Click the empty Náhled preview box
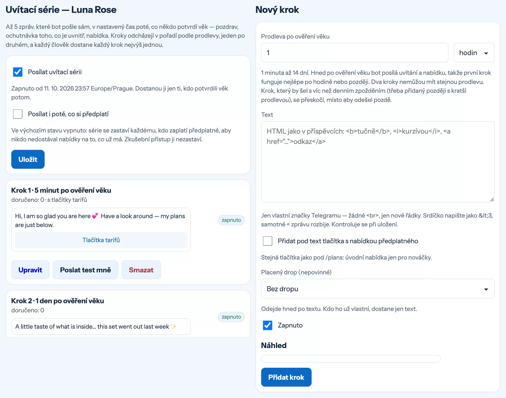The height and width of the screenshot is (398, 506). pyautogui.click(x=351, y=359)
